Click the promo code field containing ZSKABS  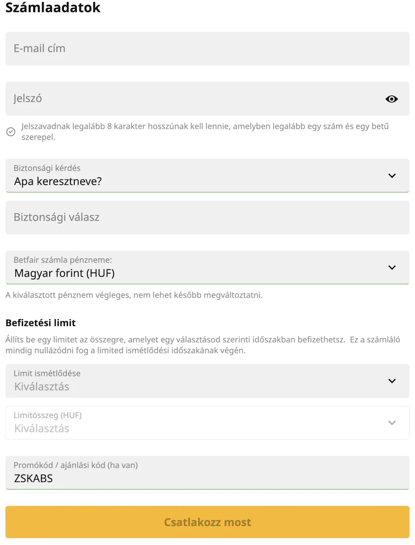tap(208, 473)
